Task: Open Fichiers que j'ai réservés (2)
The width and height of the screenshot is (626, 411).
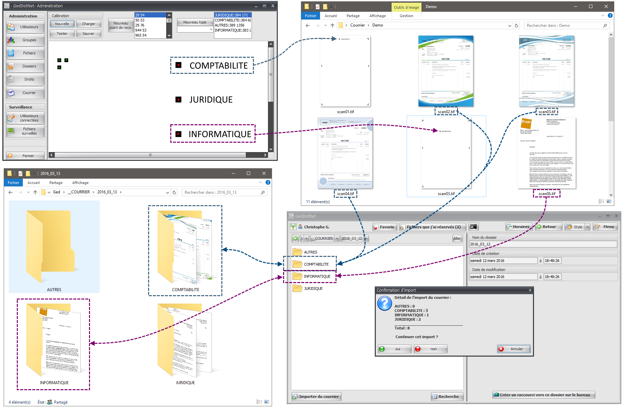Action: (433, 227)
